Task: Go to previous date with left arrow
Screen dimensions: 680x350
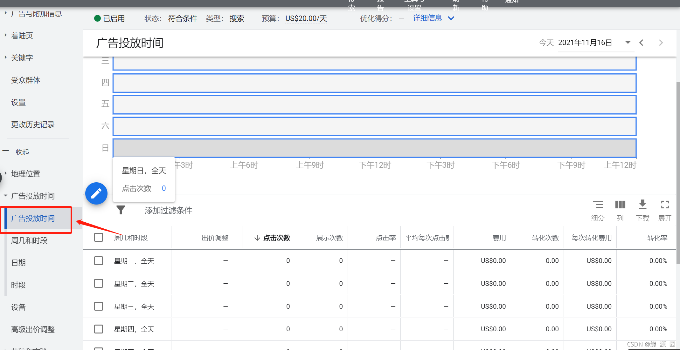Action: tap(642, 43)
